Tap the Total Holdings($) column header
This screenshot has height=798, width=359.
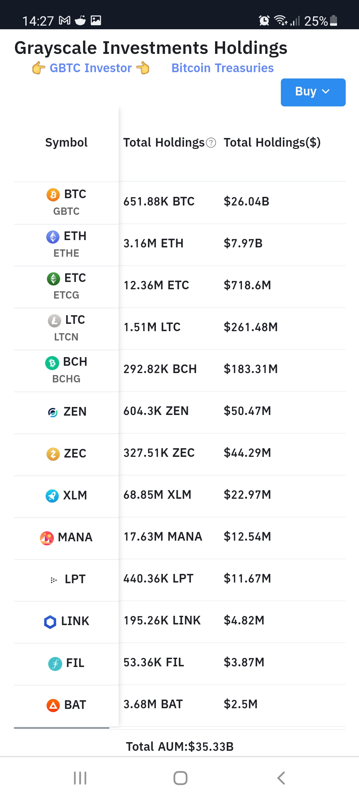272,143
